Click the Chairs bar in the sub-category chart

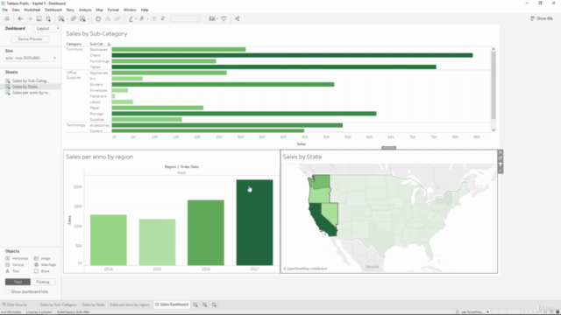point(292,55)
